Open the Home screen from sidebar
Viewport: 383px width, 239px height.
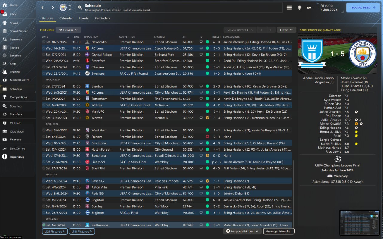pyautogui.click(x=13, y=5)
